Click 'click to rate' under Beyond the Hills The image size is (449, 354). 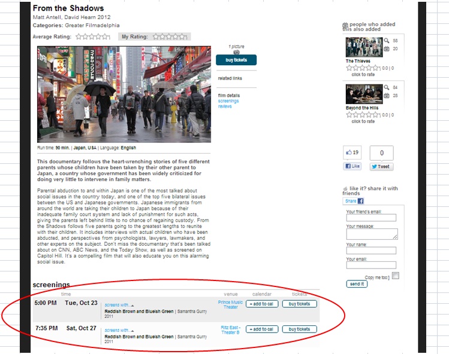pos(363,121)
